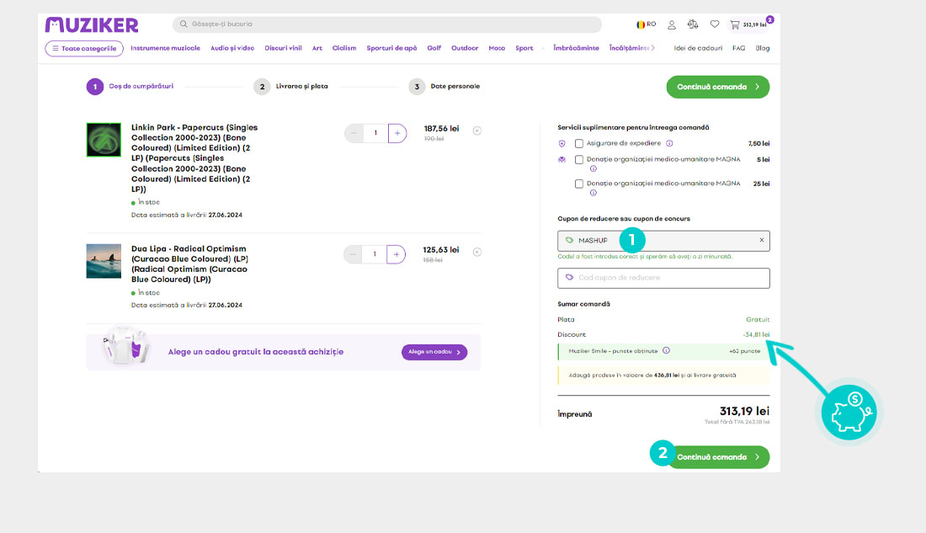Click bottom Continuă comanda button
The width and height of the screenshot is (926, 533).
pos(717,456)
